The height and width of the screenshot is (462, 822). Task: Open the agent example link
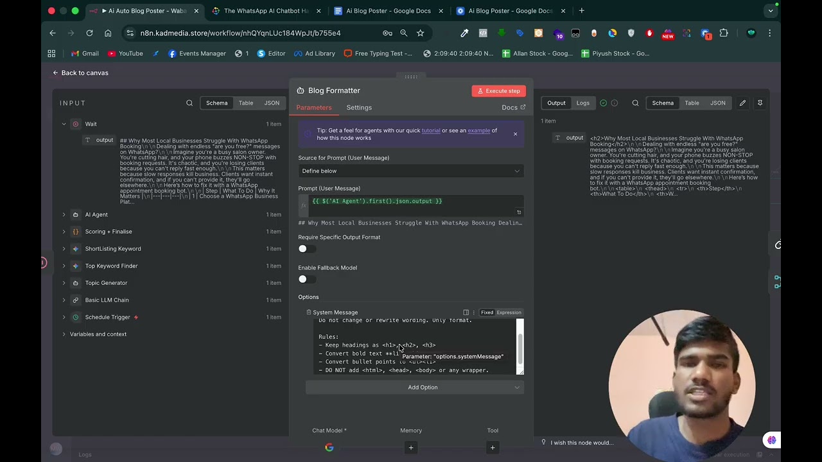[478, 130]
